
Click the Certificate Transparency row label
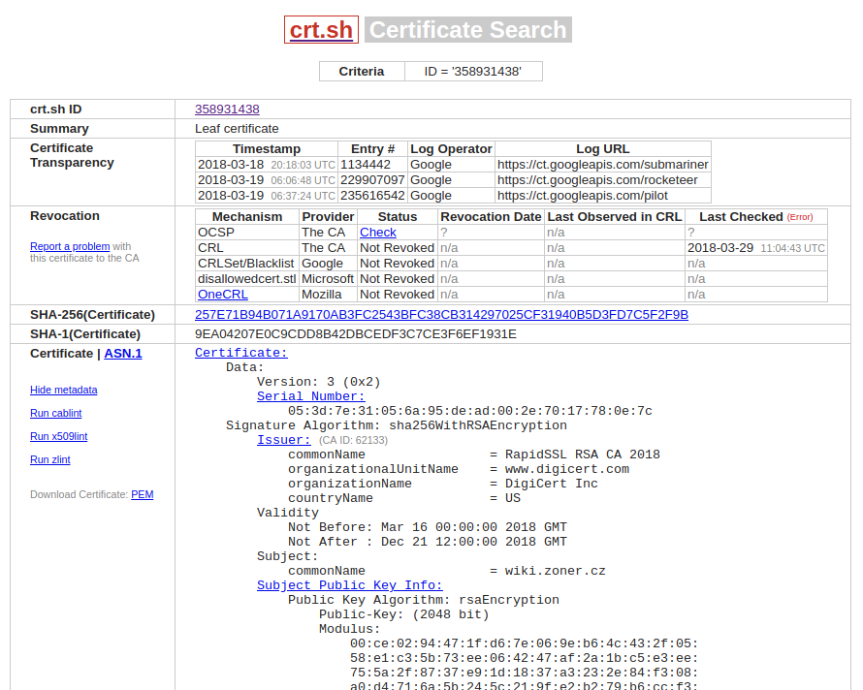72,155
